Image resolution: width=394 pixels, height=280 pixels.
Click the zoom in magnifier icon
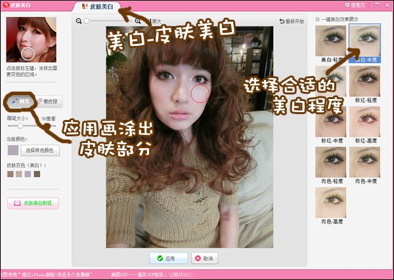tap(137, 21)
